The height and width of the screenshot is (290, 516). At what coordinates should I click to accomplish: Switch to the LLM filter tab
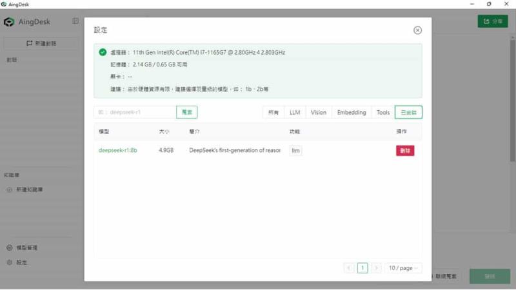click(295, 112)
